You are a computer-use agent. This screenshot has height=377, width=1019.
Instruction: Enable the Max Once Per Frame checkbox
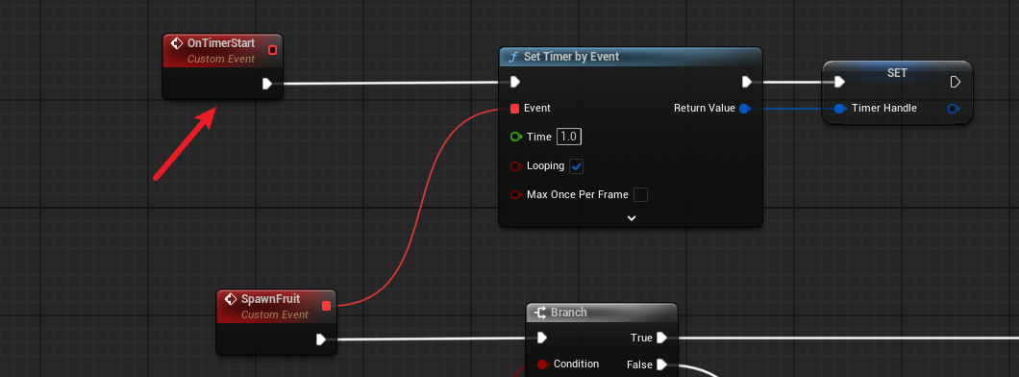641,194
